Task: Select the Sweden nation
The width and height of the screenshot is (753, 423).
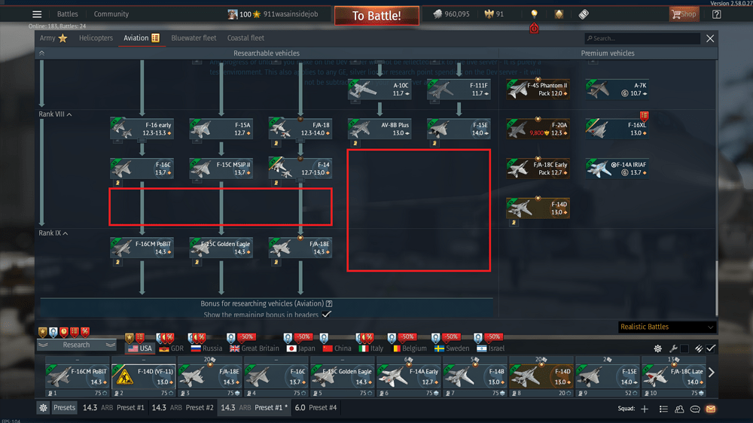Action: [x=451, y=348]
